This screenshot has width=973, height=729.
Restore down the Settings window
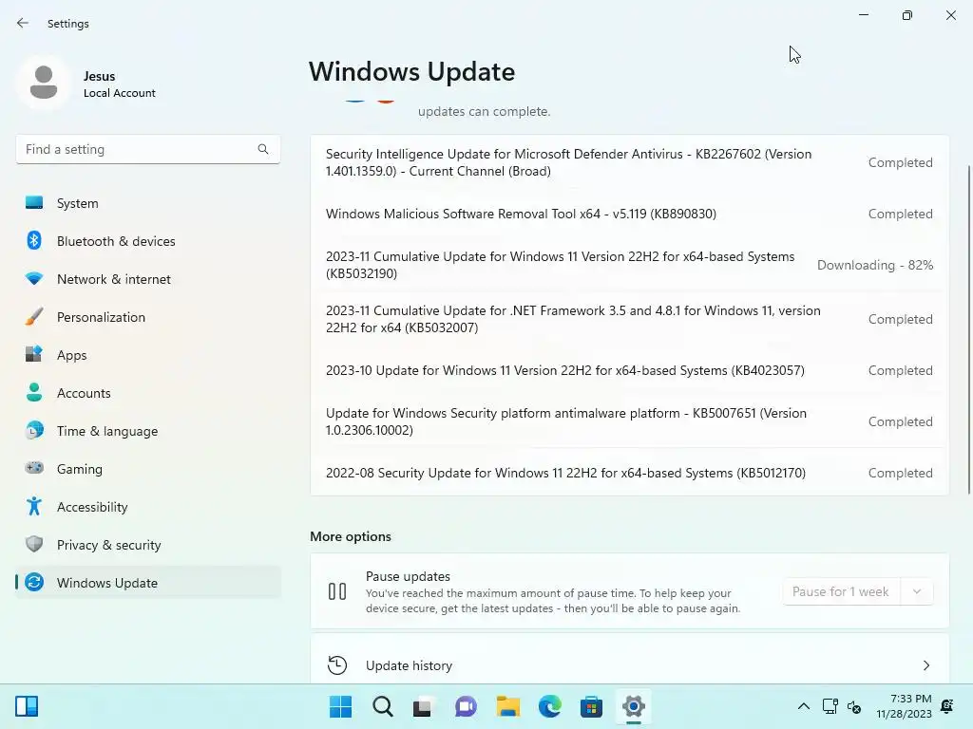coord(907,15)
